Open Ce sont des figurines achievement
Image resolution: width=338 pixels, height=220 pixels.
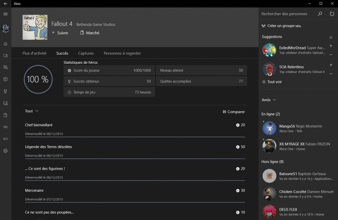click(135, 173)
